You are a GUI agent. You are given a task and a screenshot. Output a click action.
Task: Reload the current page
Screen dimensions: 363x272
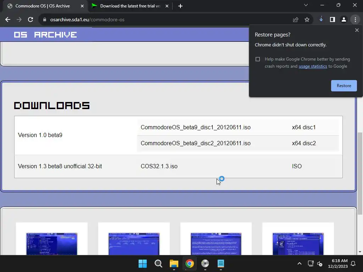click(30, 20)
